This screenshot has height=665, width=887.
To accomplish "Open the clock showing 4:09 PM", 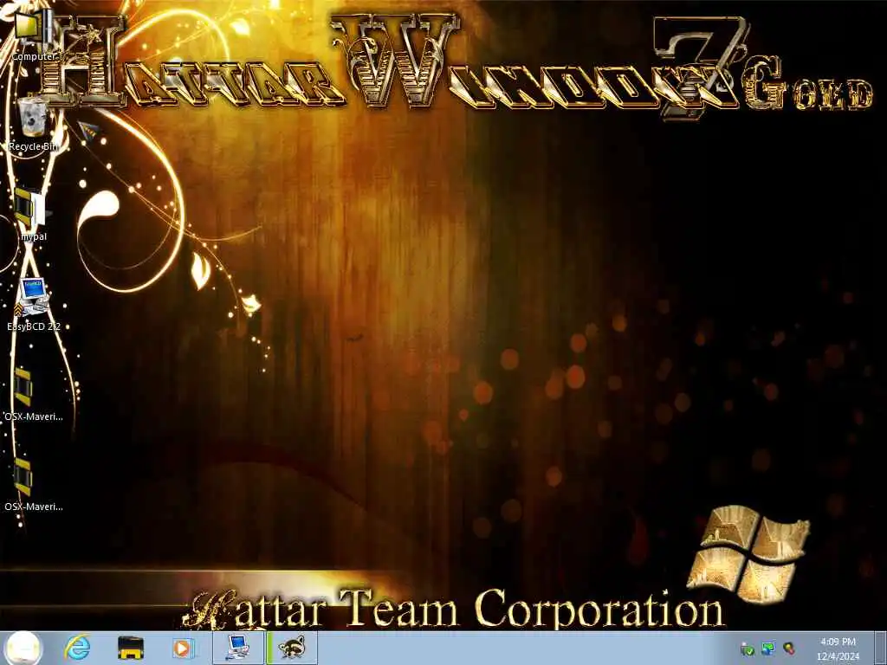I will coord(838,649).
